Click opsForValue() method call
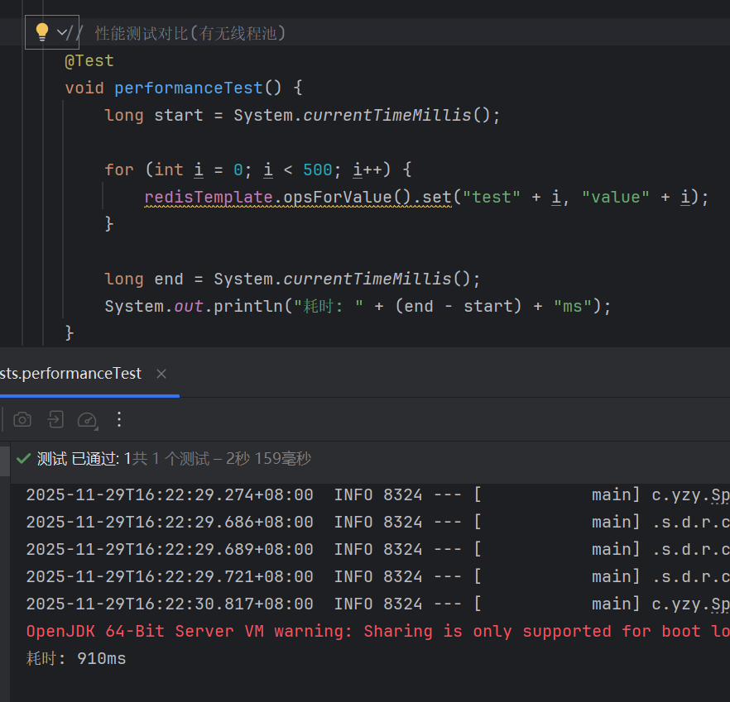 348,198
